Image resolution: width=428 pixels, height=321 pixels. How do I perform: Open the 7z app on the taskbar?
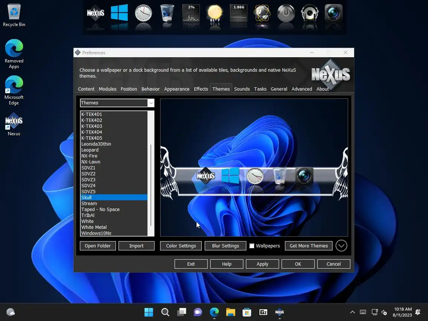point(263,312)
